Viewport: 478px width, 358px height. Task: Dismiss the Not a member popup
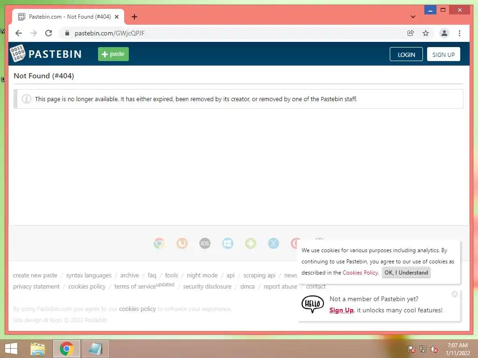coord(455,294)
